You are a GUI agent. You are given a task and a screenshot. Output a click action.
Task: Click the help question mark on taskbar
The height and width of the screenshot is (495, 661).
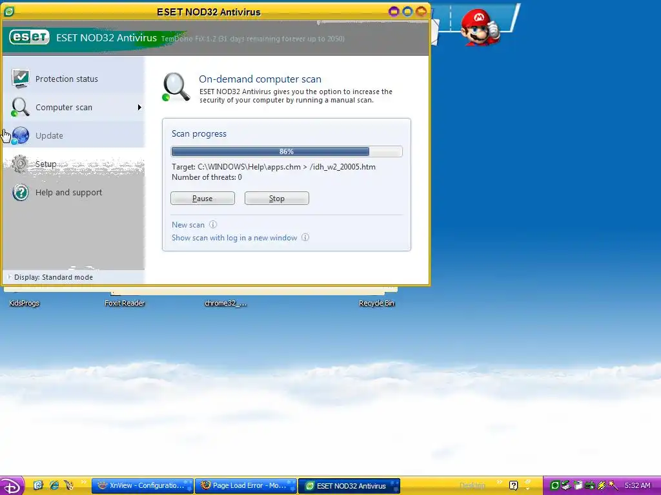pyautogui.click(x=513, y=485)
